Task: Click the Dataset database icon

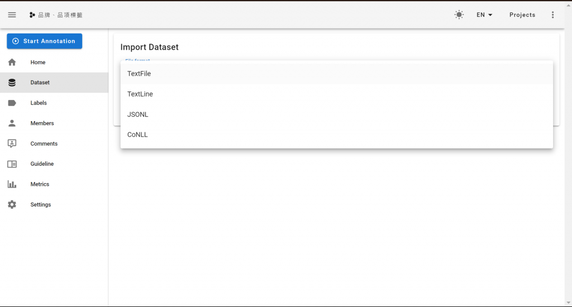Action: 12,83
